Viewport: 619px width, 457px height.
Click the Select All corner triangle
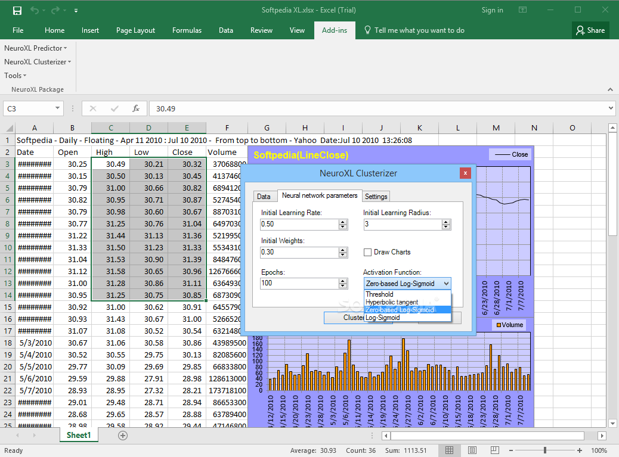10,128
